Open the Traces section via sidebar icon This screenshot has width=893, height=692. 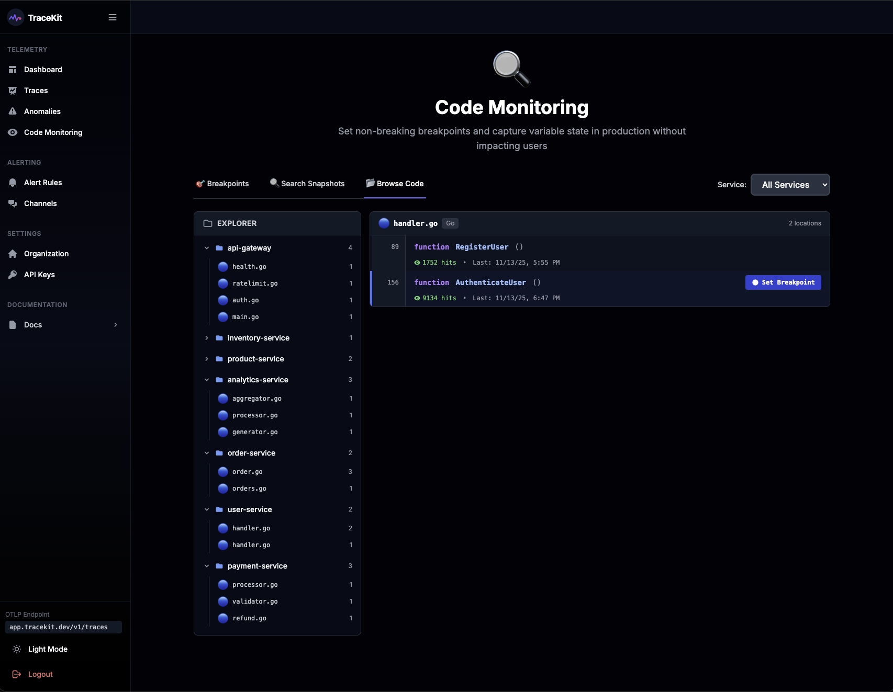point(13,90)
